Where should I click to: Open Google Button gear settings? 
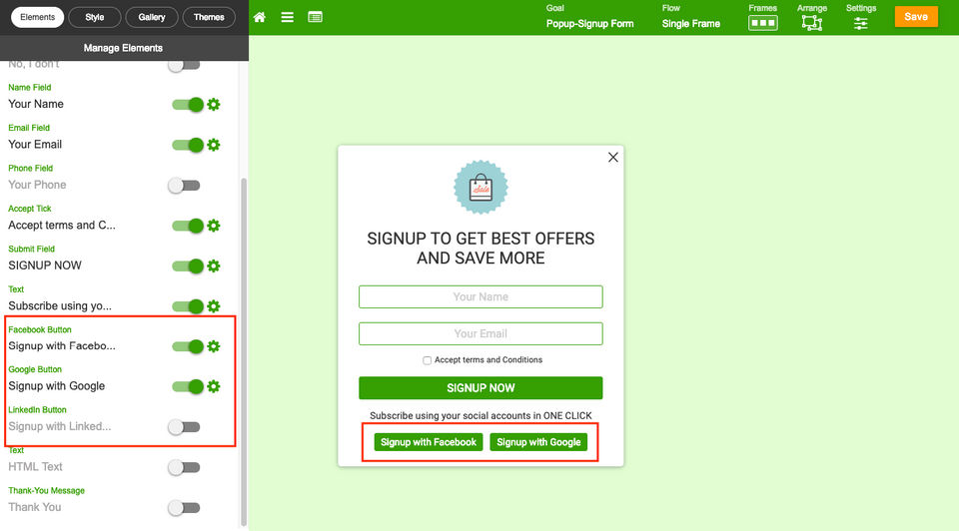pos(214,387)
